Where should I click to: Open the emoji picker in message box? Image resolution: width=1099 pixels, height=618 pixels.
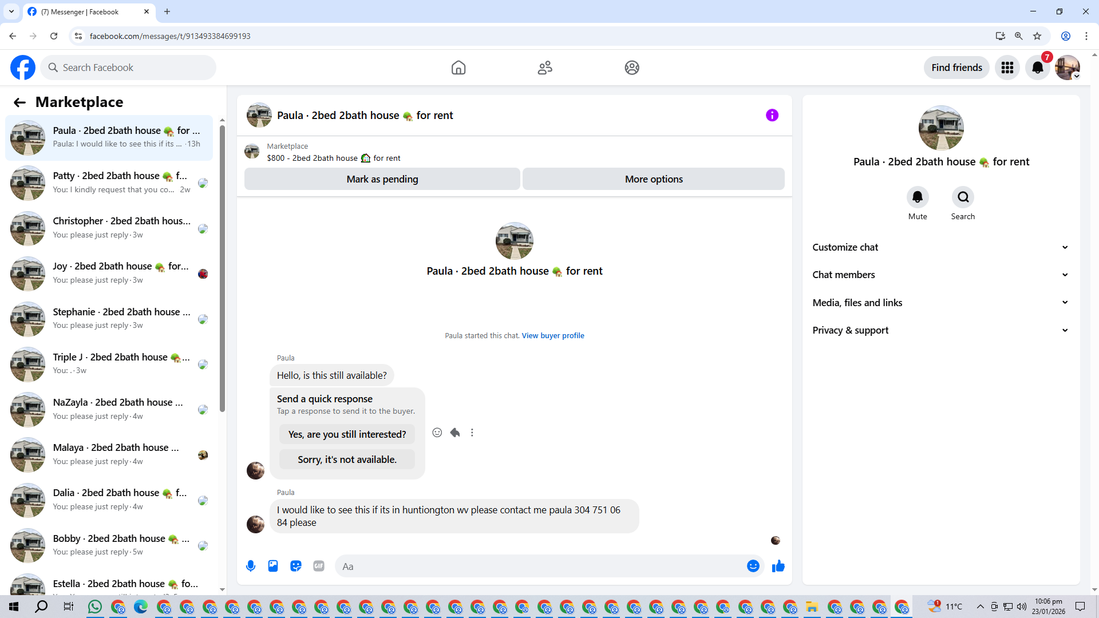[753, 566]
